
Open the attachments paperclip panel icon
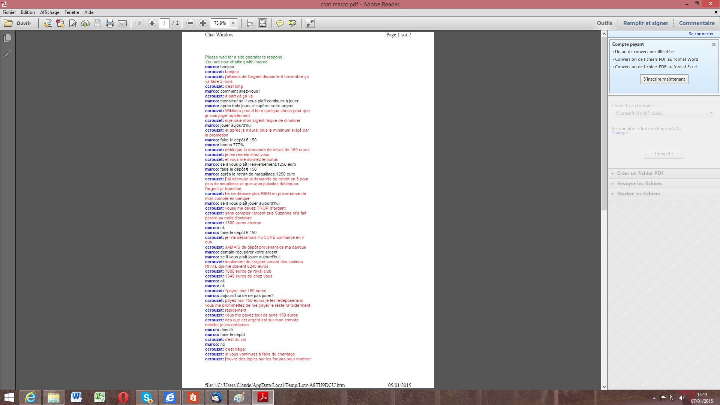pos(7,54)
